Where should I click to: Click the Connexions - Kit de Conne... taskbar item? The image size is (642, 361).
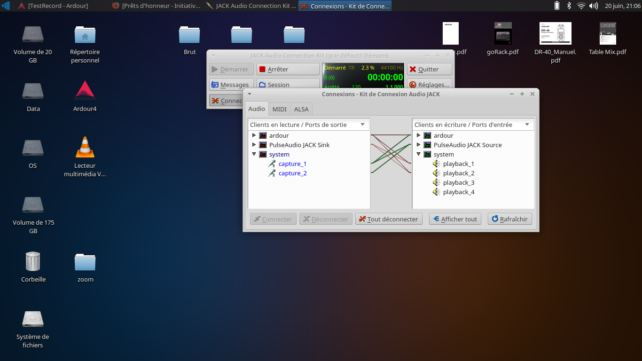coord(345,6)
